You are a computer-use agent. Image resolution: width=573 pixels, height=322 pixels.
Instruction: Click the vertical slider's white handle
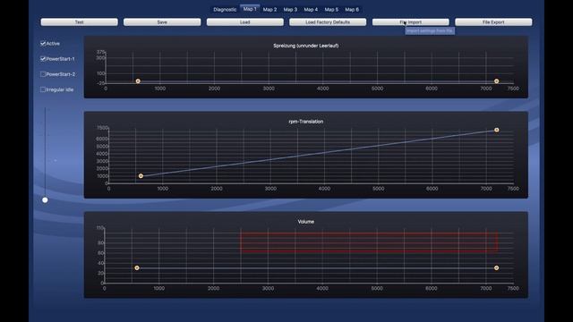[x=45, y=200]
